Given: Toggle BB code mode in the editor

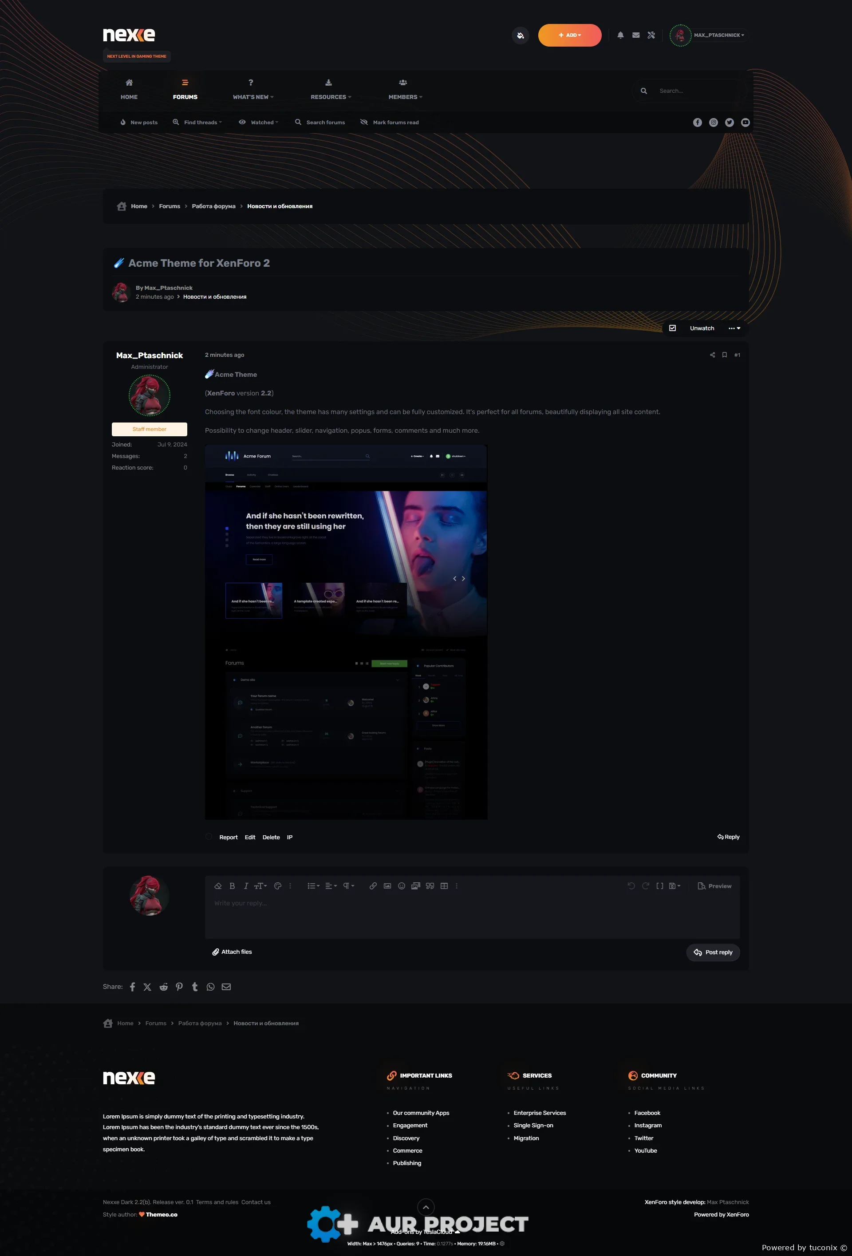Looking at the screenshot, I should (x=660, y=886).
